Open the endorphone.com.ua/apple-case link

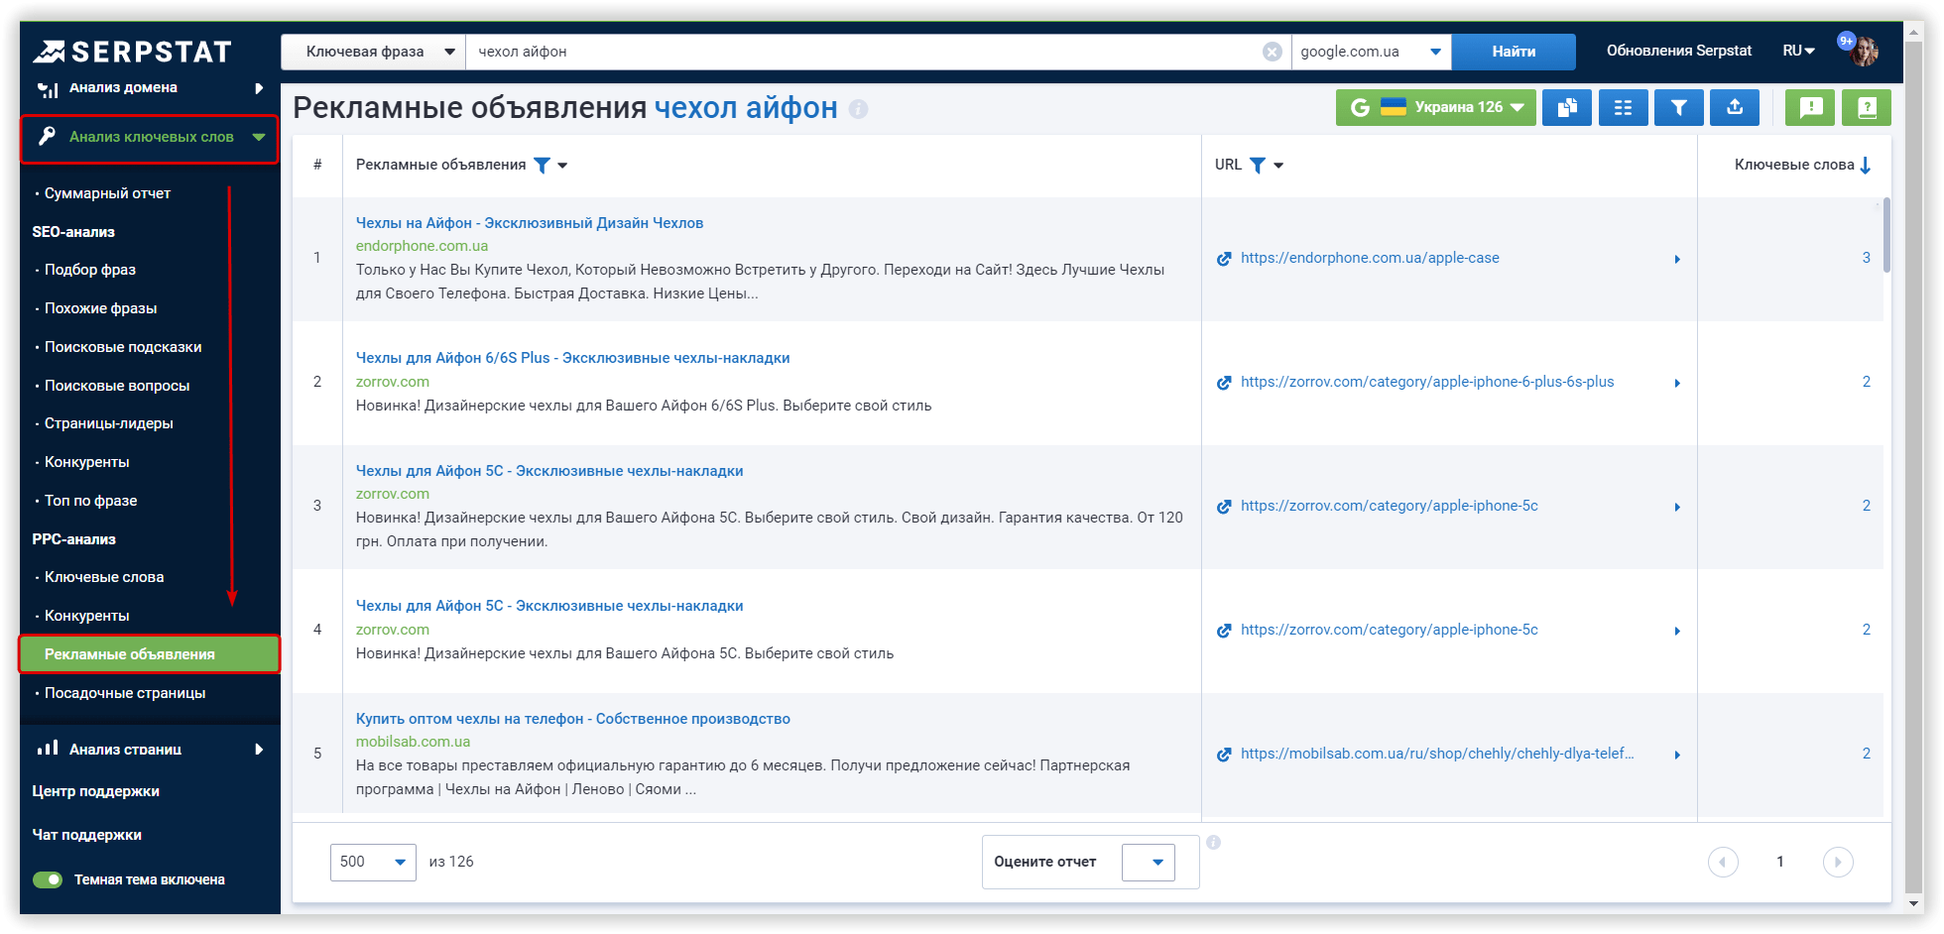pos(1369,258)
